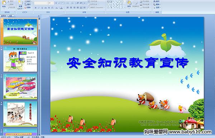The width and height of the screenshot is (215, 138).
Task: Click the Arrange icon in Drawing group
Action: 129,4
